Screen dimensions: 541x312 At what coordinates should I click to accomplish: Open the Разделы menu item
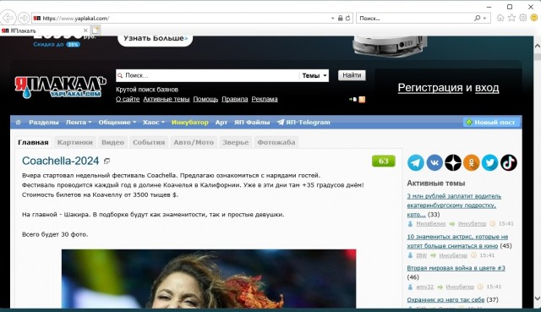pos(43,122)
